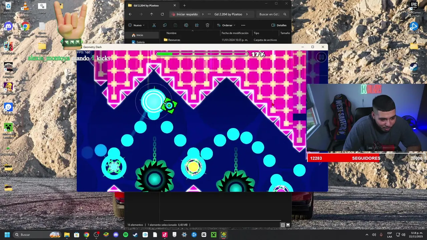
Task: Select the Stickerly desktop icon
Action: point(8,109)
